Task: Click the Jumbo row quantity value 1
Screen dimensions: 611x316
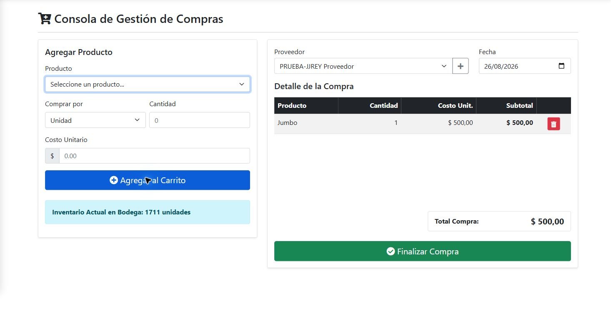Action: click(396, 123)
